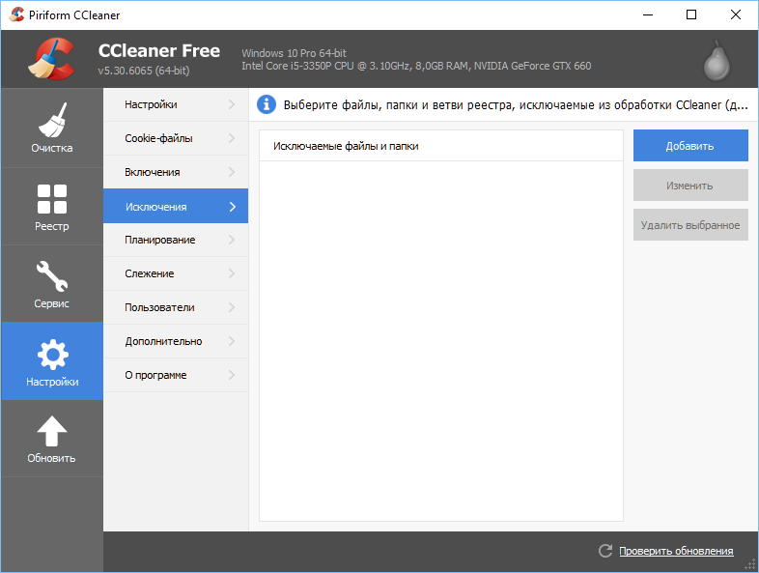Screen dimensions: 759x573
Task: Click version text v5.30.6065 (64-bit)
Action: click(144, 71)
